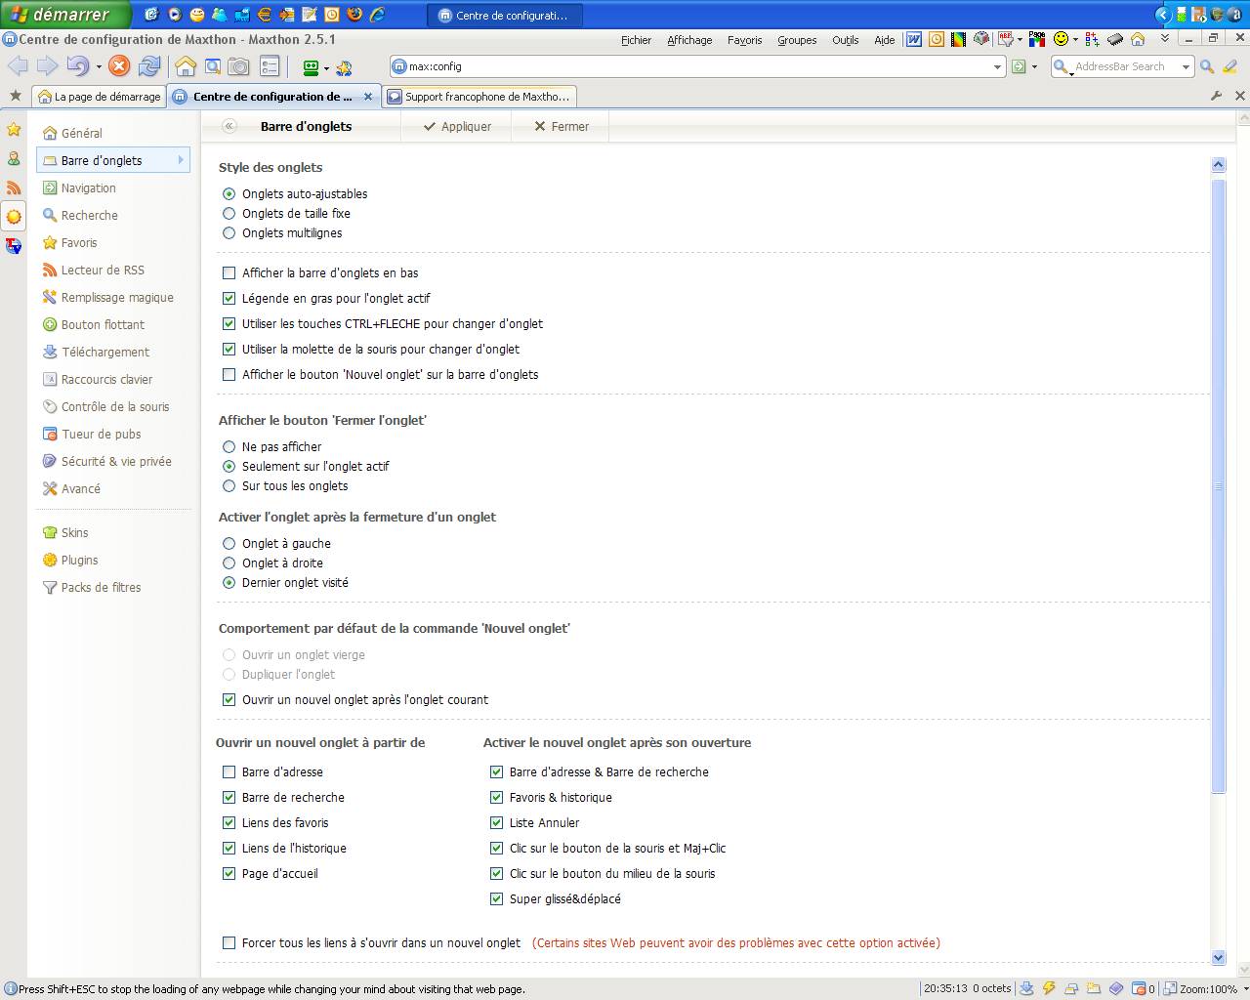Open the address bar URL dropdown

click(x=997, y=66)
